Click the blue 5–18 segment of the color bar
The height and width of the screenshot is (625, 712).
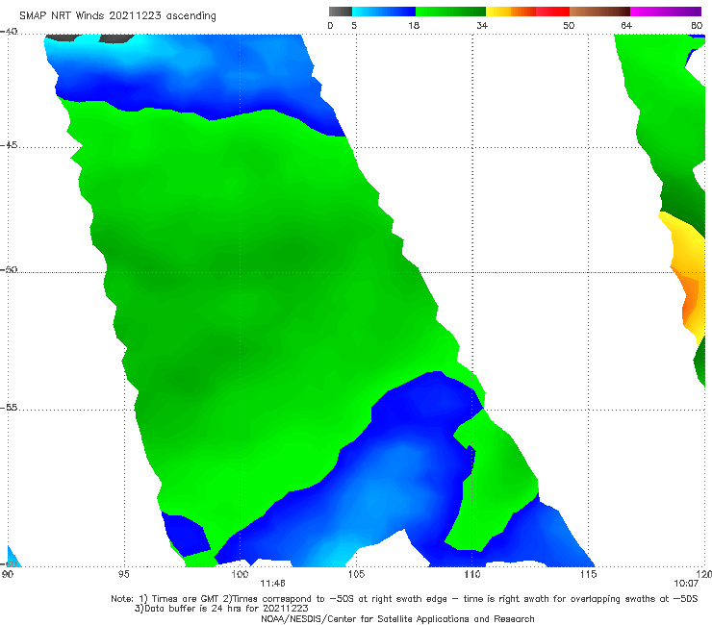click(384, 12)
